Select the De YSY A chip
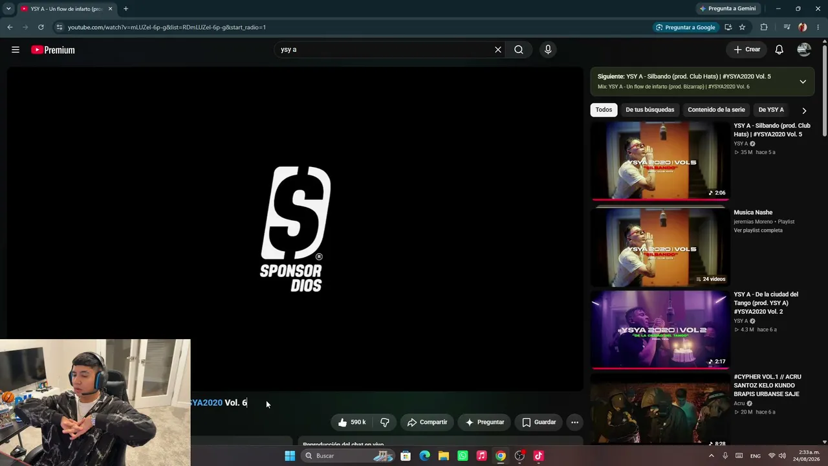 [x=771, y=110]
